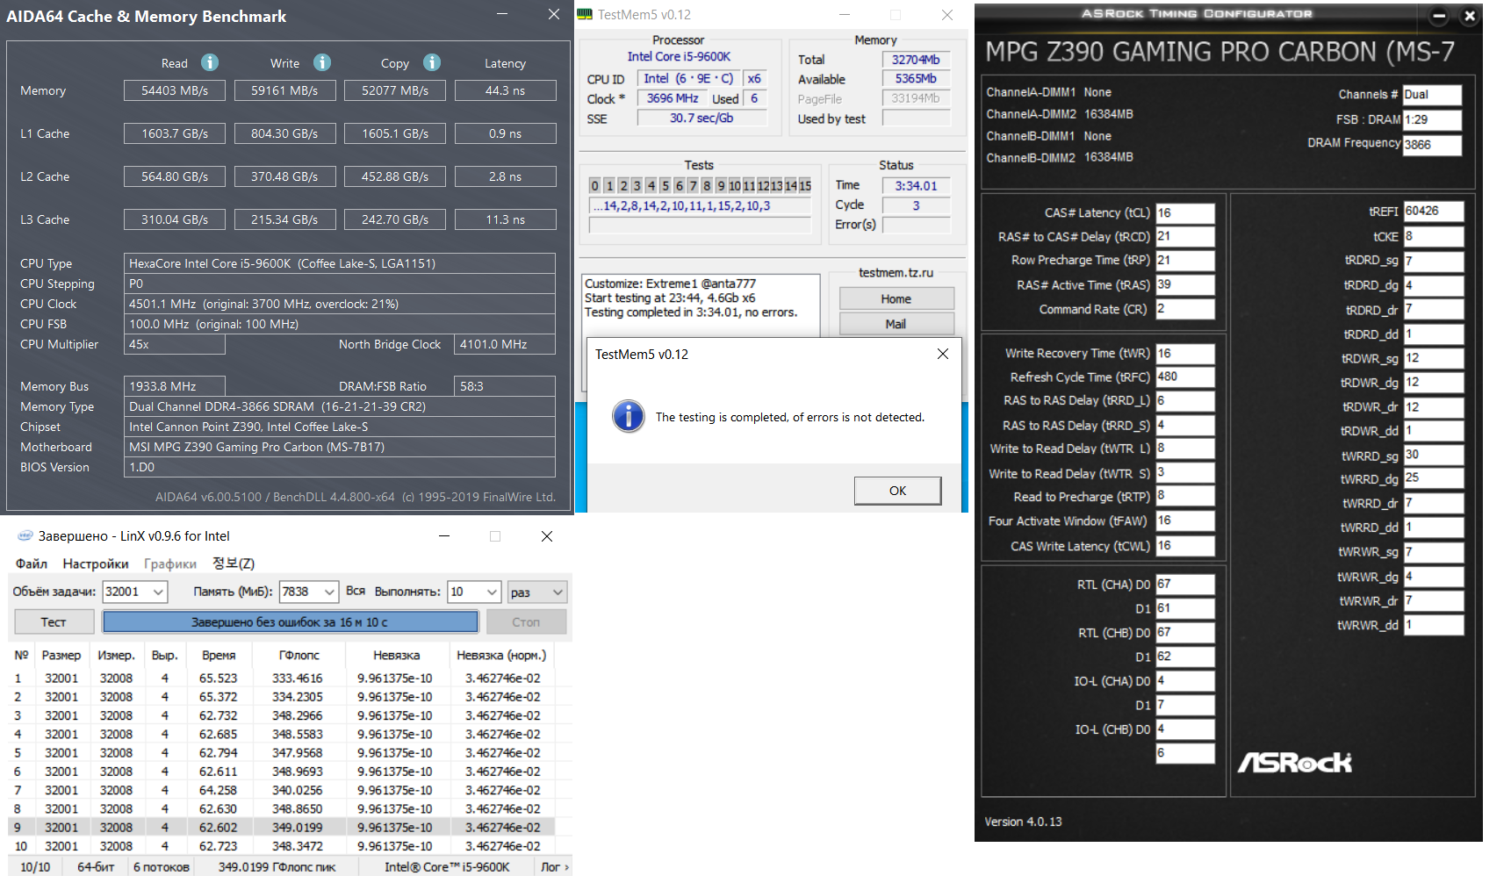Click the TestMem5 app icon in its title bar
Image resolution: width=1511 pixels, height=876 pixels.
coord(585,14)
